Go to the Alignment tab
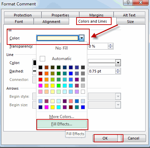The height and width of the screenshot is (148, 150). 51,22
